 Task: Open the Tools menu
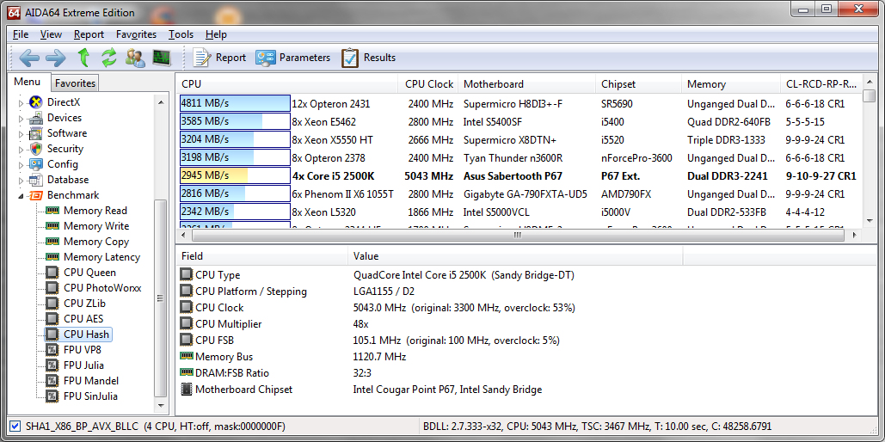181,34
